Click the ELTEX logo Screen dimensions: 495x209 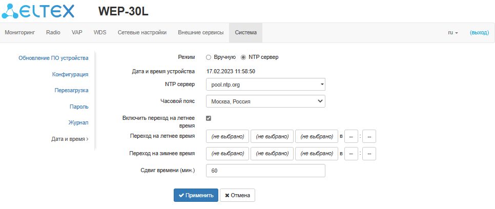pos(39,11)
